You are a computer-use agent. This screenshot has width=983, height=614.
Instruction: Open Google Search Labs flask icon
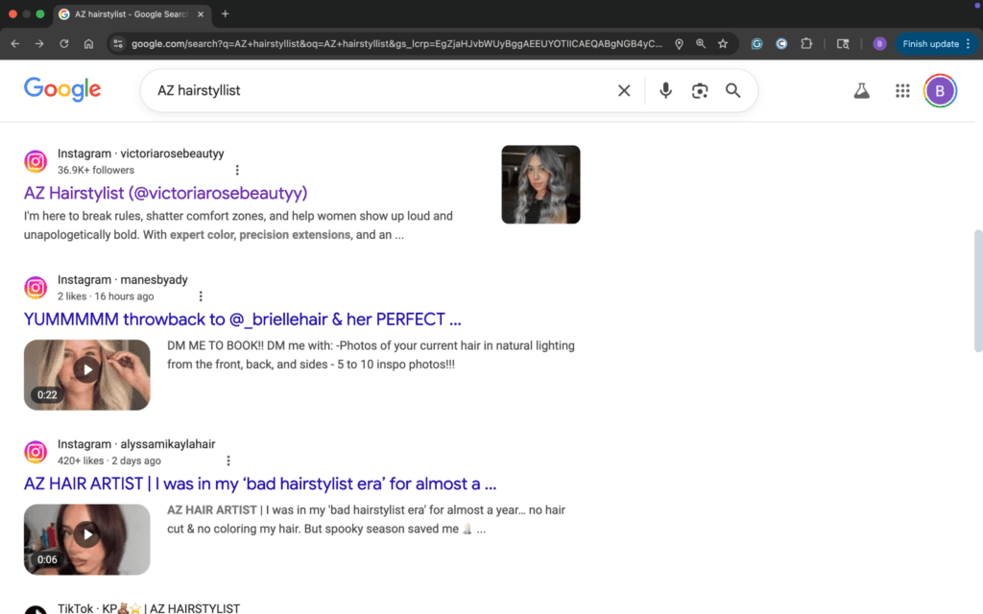pyautogui.click(x=861, y=90)
